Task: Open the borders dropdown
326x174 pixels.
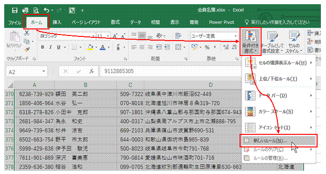Action: point(80,47)
